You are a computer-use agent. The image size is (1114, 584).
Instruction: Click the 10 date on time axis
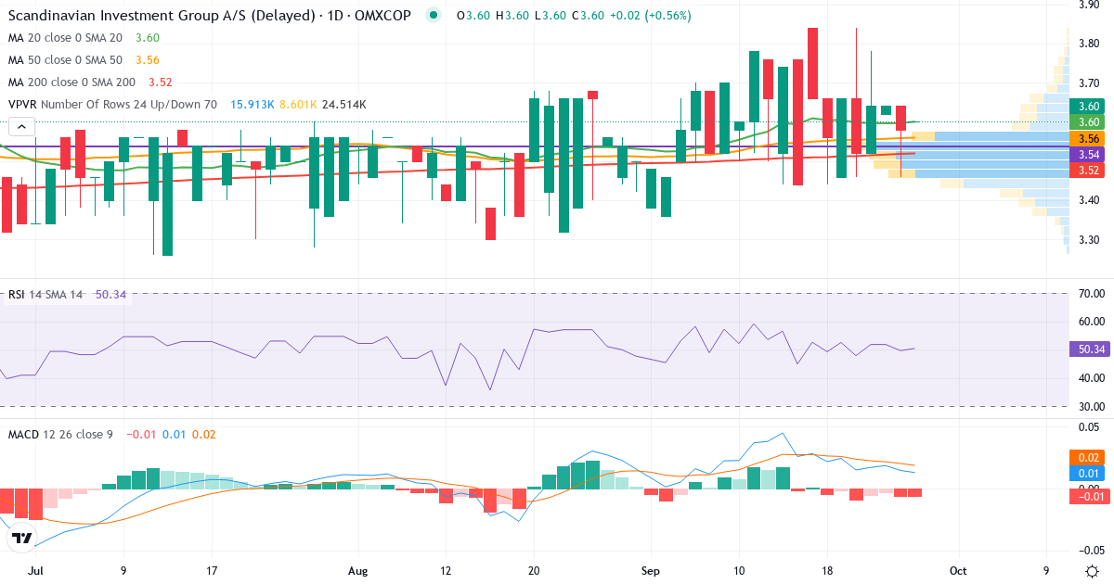(738, 571)
